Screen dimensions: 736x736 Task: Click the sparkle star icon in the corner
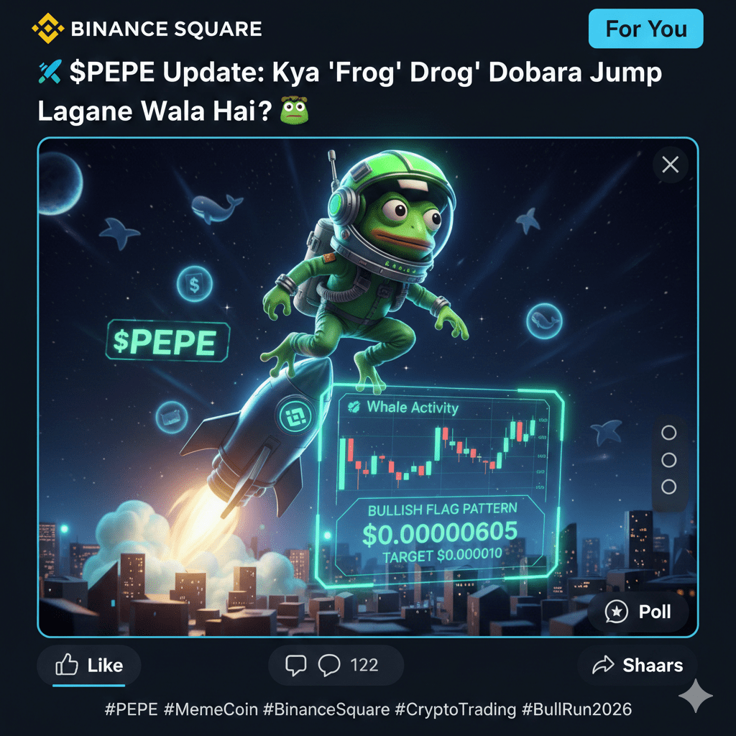click(x=696, y=695)
